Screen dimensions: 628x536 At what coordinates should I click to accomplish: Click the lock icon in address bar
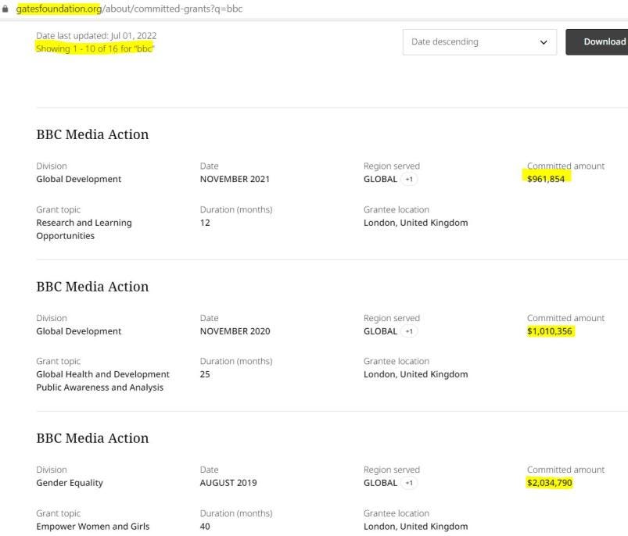[x=5, y=9]
